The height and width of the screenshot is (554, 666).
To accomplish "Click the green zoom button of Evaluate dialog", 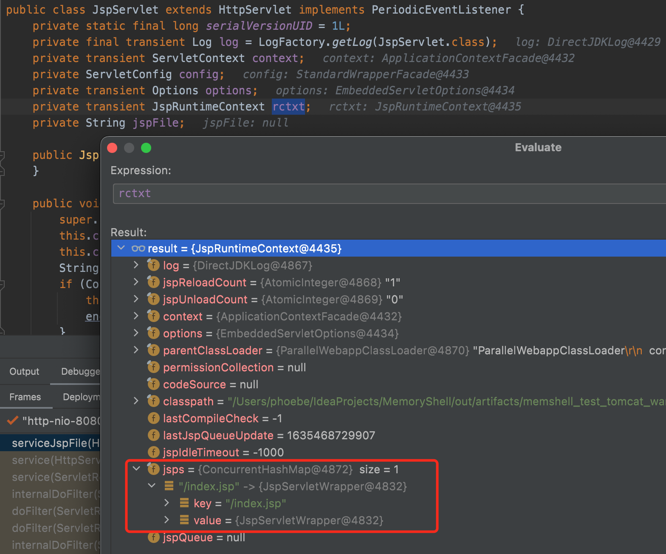I will pyautogui.click(x=146, y=148).
